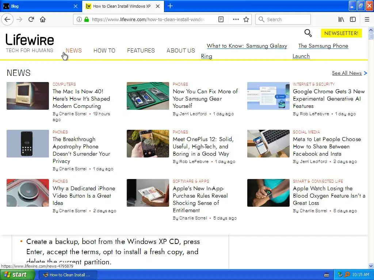
Task: Click the browser Search box
Action: coord(283,19)
